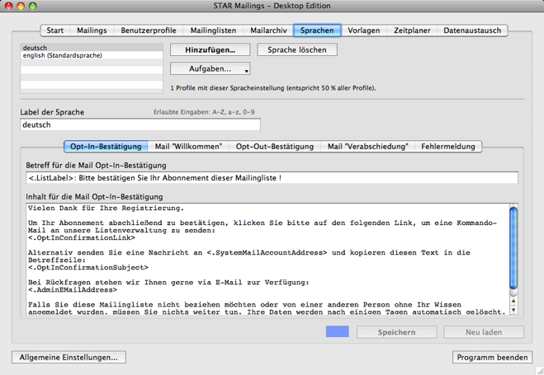Image resolution: width=544 pixels, height=375 pixels.
Task: Click into the Betreff subject field
Action: tap(272, 178)
